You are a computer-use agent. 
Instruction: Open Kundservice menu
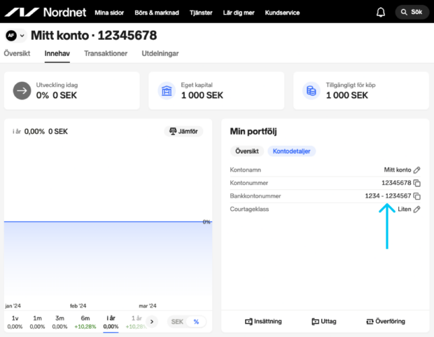(282, 13)
